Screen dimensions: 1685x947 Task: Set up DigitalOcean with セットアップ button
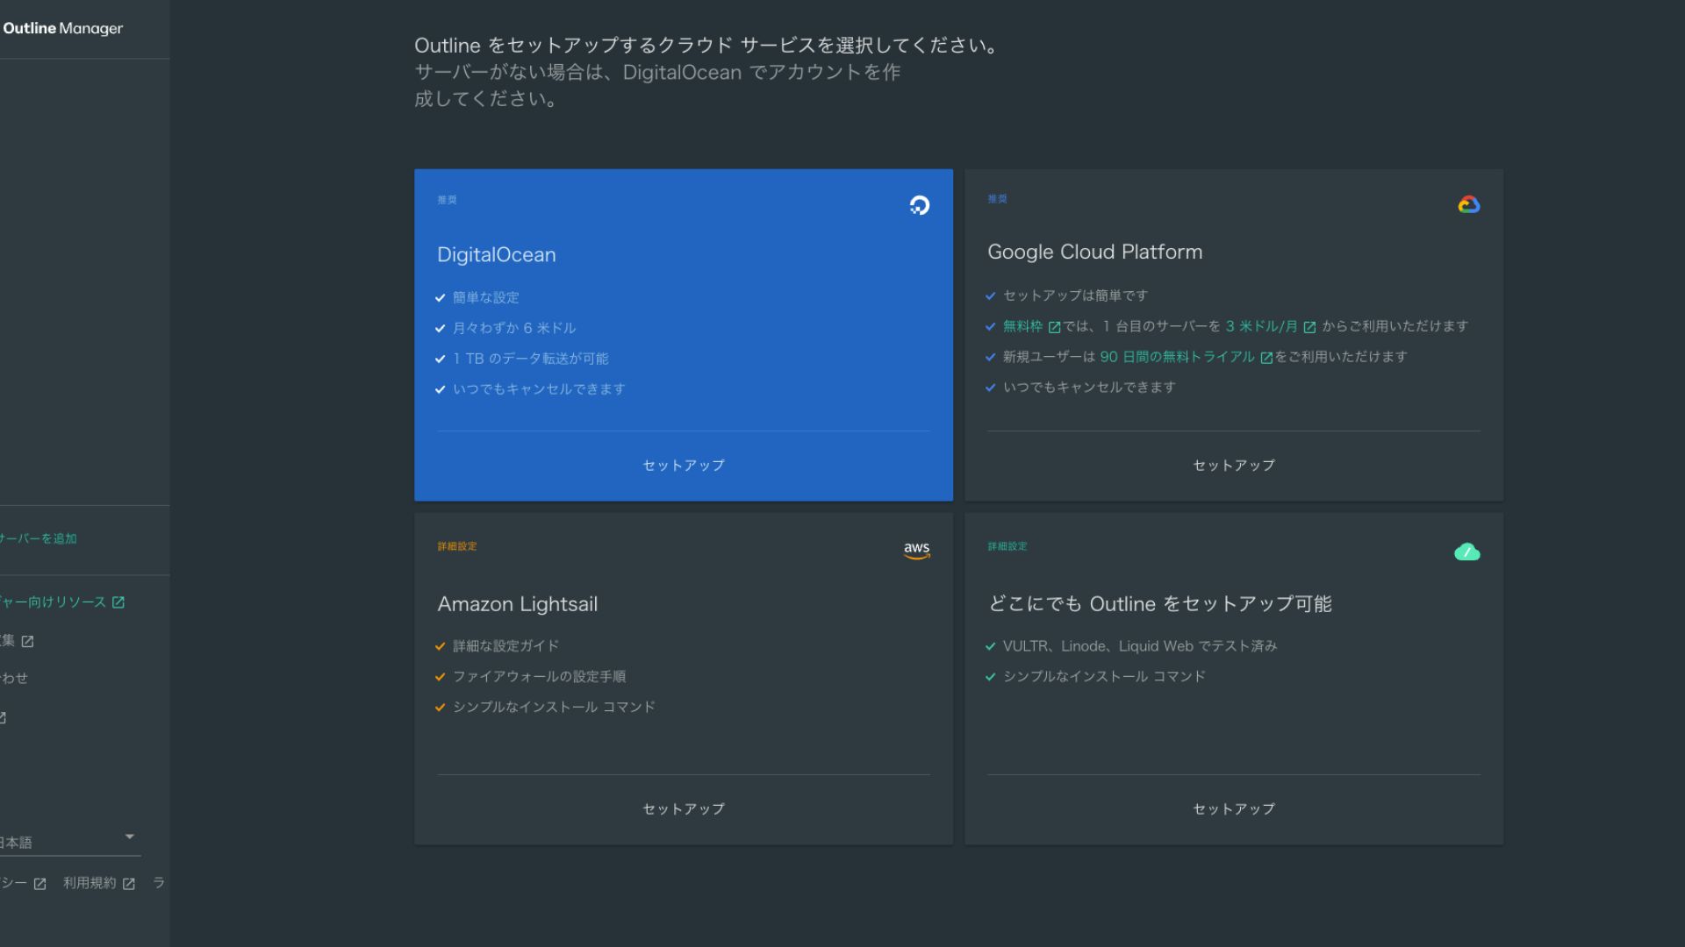(x=684, y=466)
